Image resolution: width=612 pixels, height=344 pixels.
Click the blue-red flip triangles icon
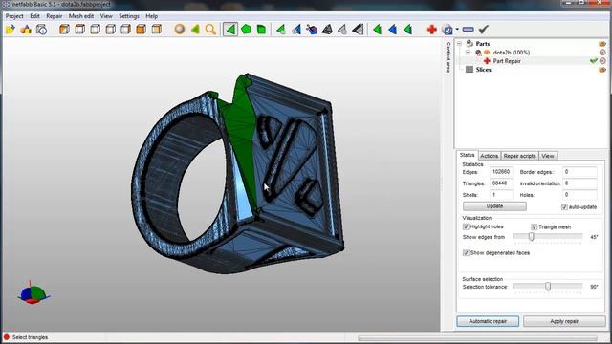(x=312, y=30)
